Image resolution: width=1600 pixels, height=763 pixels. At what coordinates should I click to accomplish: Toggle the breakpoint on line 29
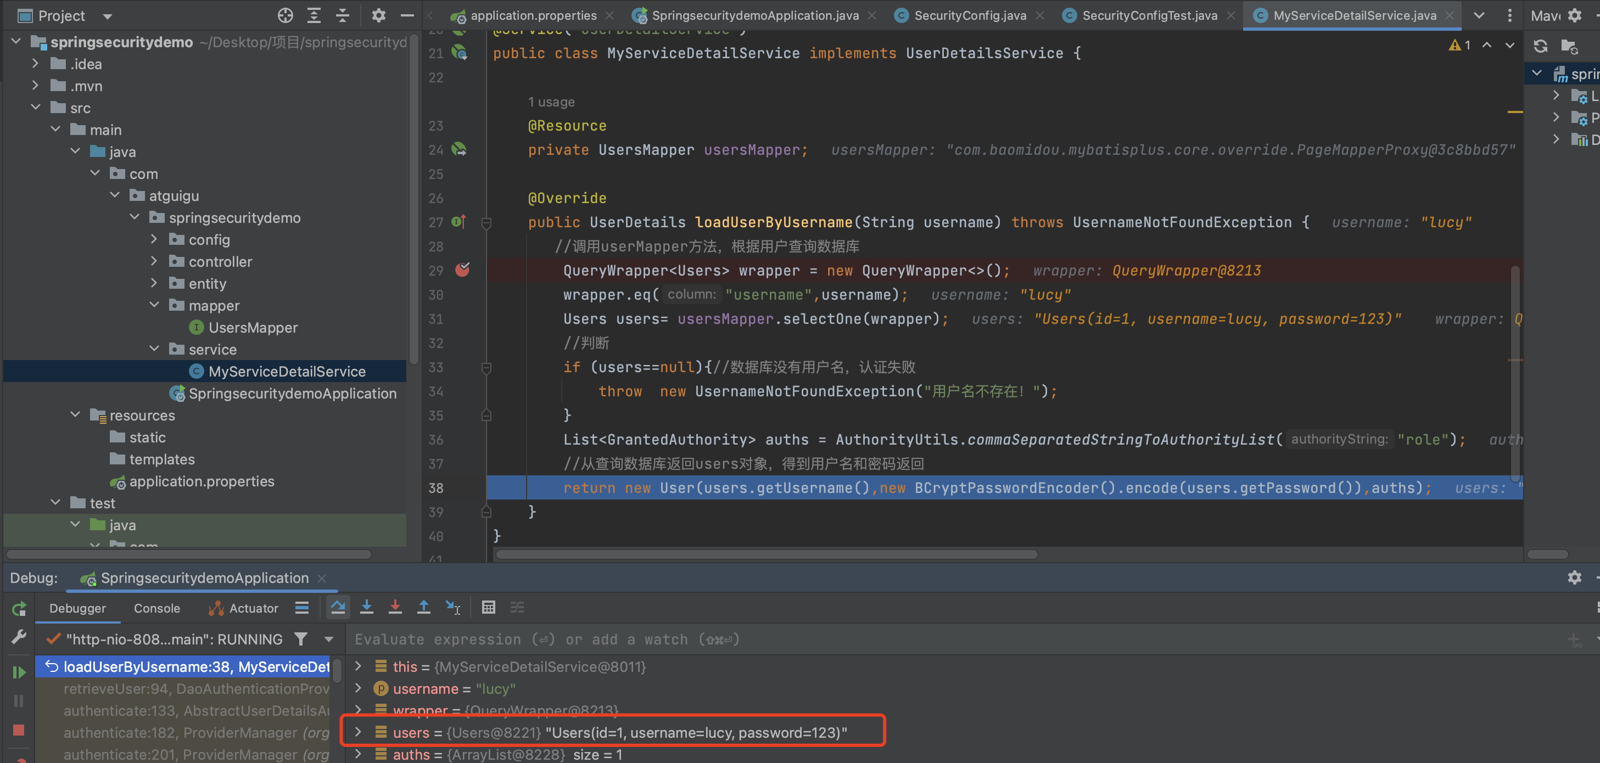tap(462, 270)
